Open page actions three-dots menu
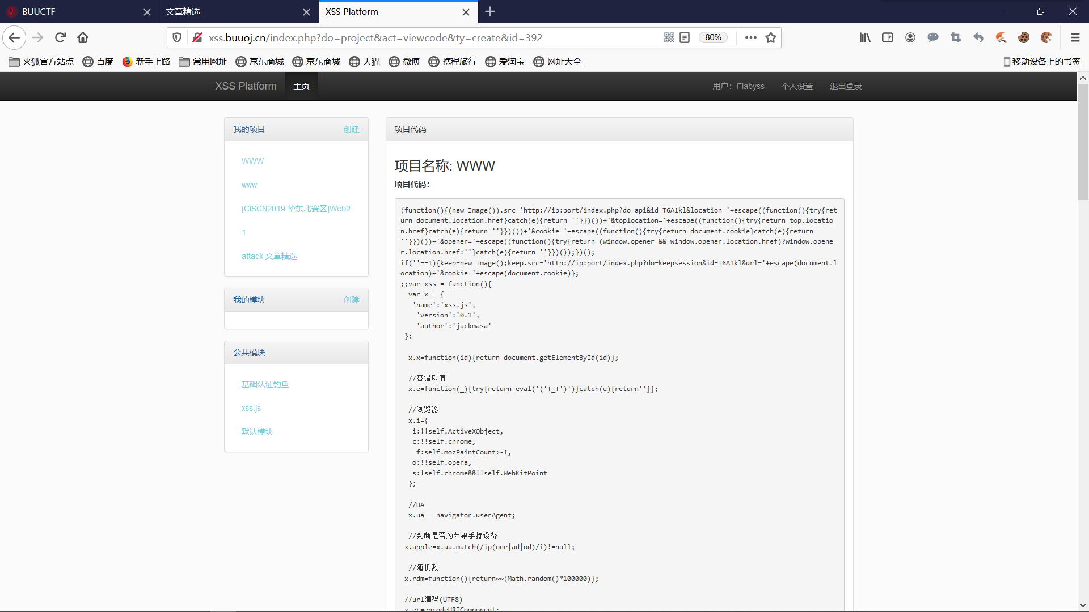This screenshot has height=612, width=1089. click(751, 37)
